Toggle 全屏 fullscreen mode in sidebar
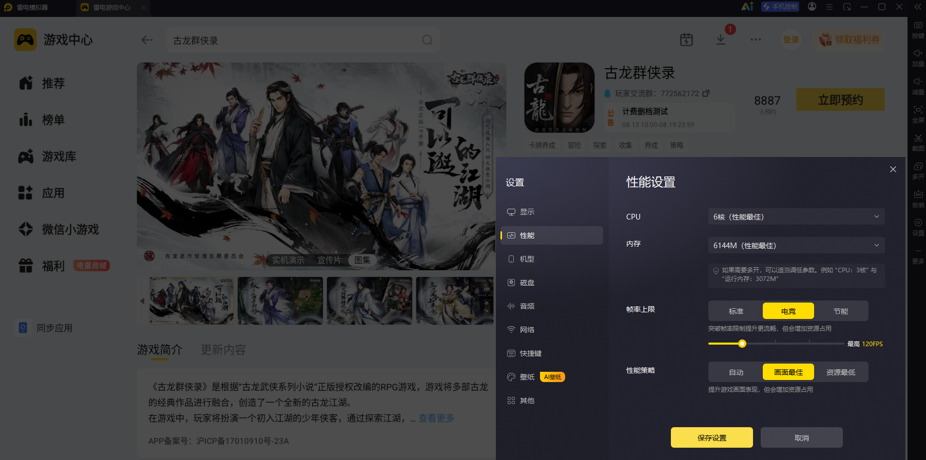 [x=918, y=114]
